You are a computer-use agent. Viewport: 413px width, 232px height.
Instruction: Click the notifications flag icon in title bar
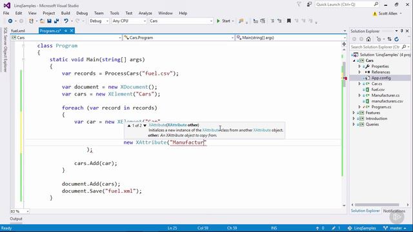[299, 5]
